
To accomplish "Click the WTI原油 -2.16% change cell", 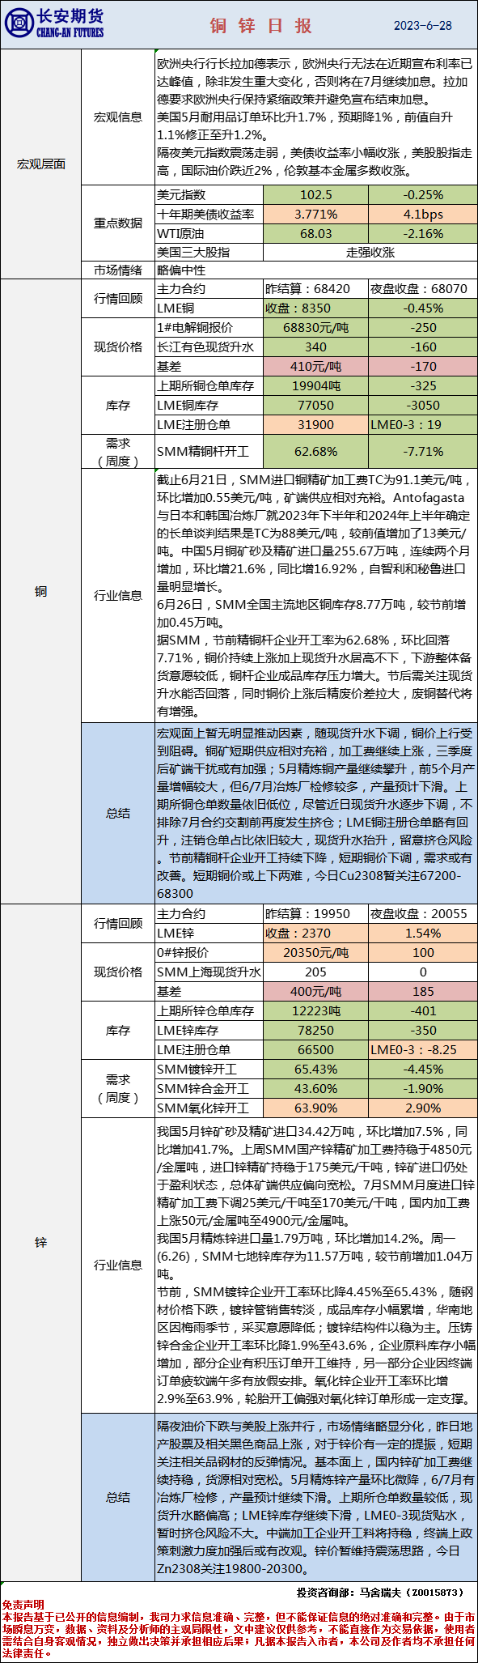I will coord(423,233).
